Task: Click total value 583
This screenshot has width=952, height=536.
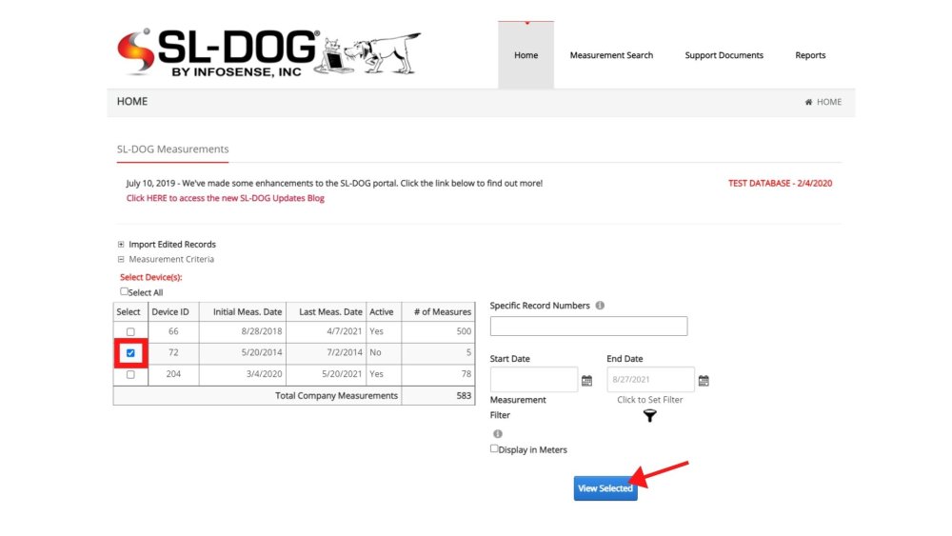Action: pyautogui.click(x=464, y=396)
